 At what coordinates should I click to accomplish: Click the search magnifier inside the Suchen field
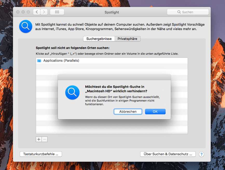(179, 12)
